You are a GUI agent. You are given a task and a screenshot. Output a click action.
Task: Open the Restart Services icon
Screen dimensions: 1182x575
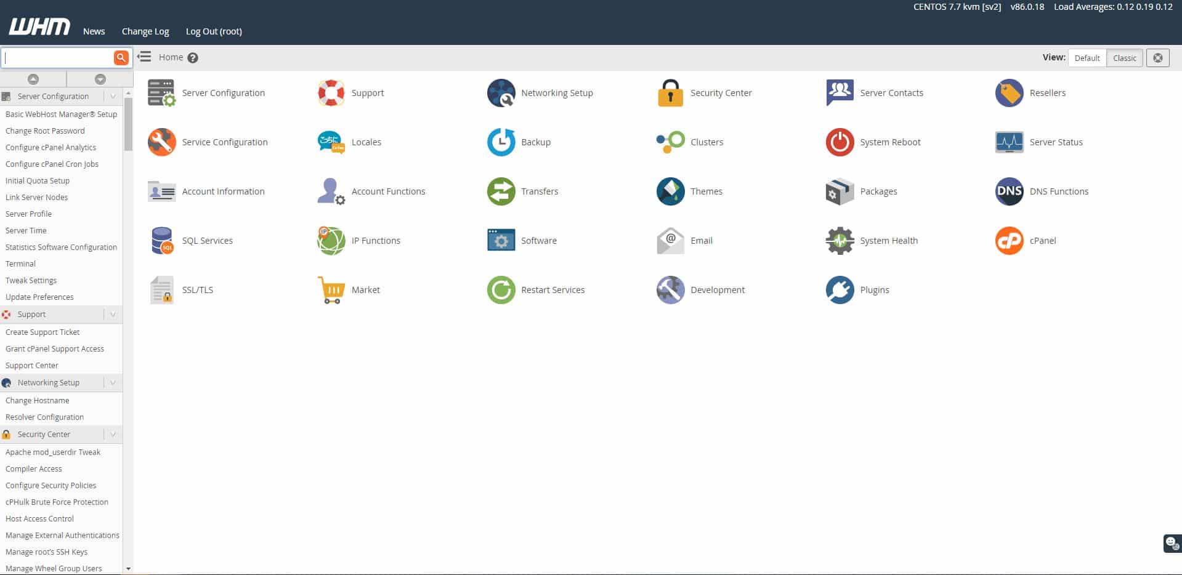(501, 290)
